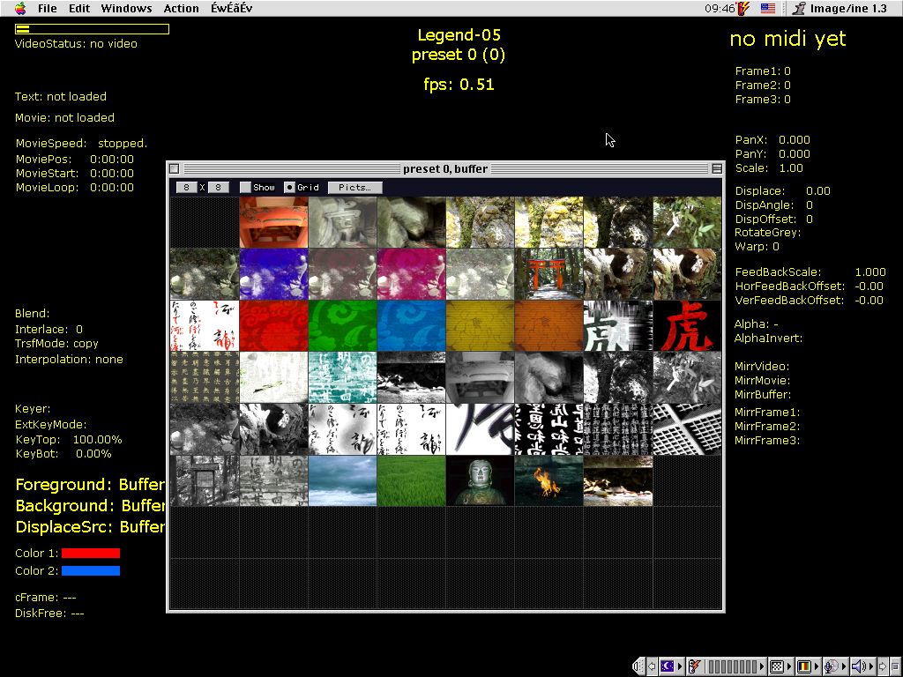The image size is (903, 677).
Task: Click the US flag keyboard layout icon
Action: pyautogui.click(x=768, y=8)
